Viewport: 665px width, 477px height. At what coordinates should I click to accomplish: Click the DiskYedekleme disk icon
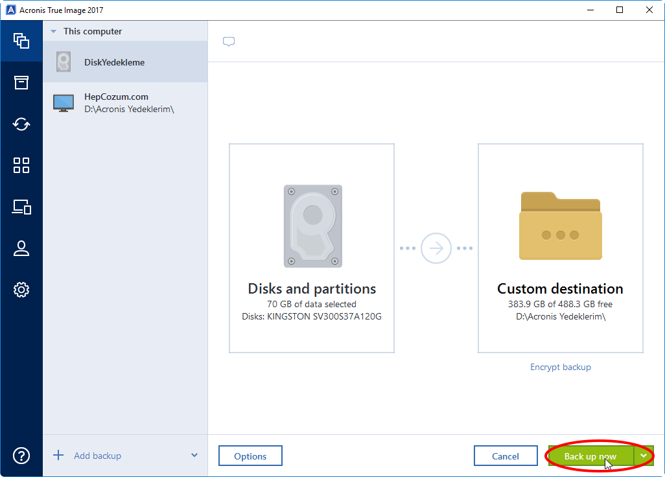tap(64, 62)
